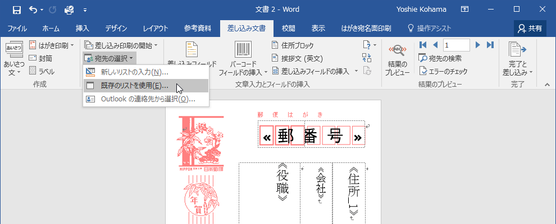Switch to the 参考資料 tab
Image resolution: width=556 pixels, height=224 pixels.
(198, 29)
